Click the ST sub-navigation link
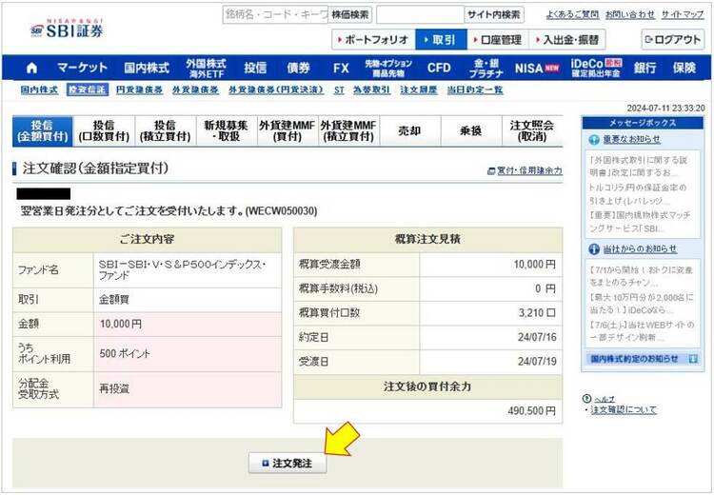Image resolution: width=714 pixels, height=495 pixels. tap(339, 89)
